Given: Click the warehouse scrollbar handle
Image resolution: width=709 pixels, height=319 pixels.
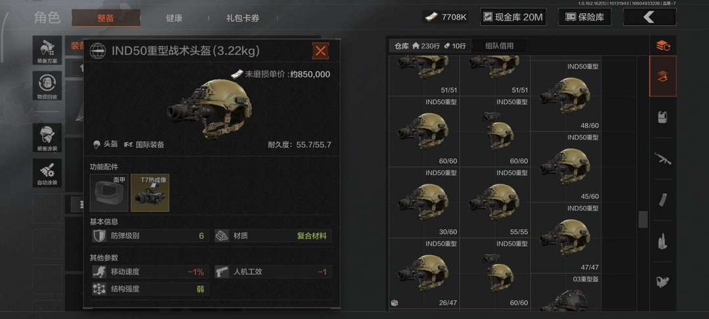Looking at the screenshot, I should 643,220.
